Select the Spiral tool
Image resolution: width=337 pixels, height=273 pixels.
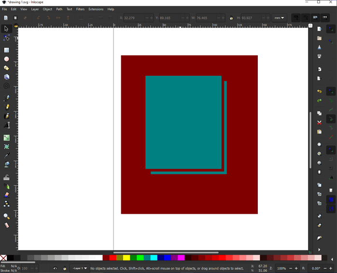(6, 87)
